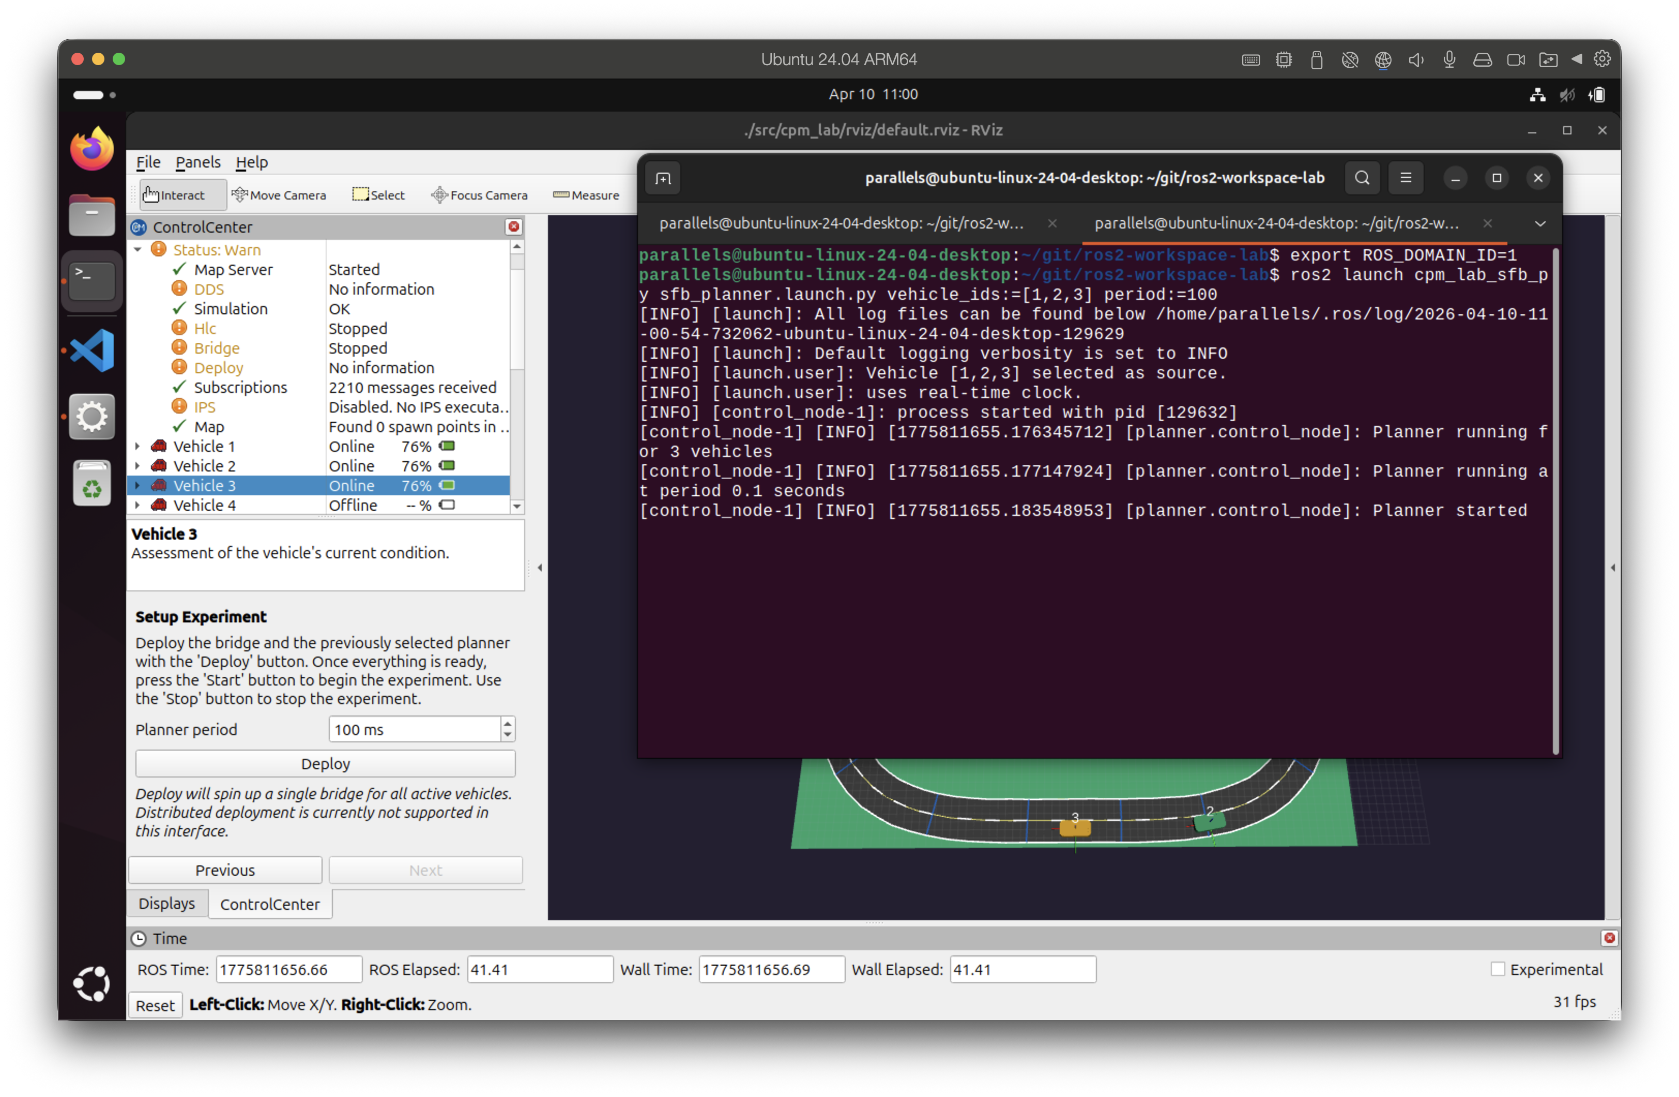
Task: Activate the Select tool
Action: (x=378, y=195)
